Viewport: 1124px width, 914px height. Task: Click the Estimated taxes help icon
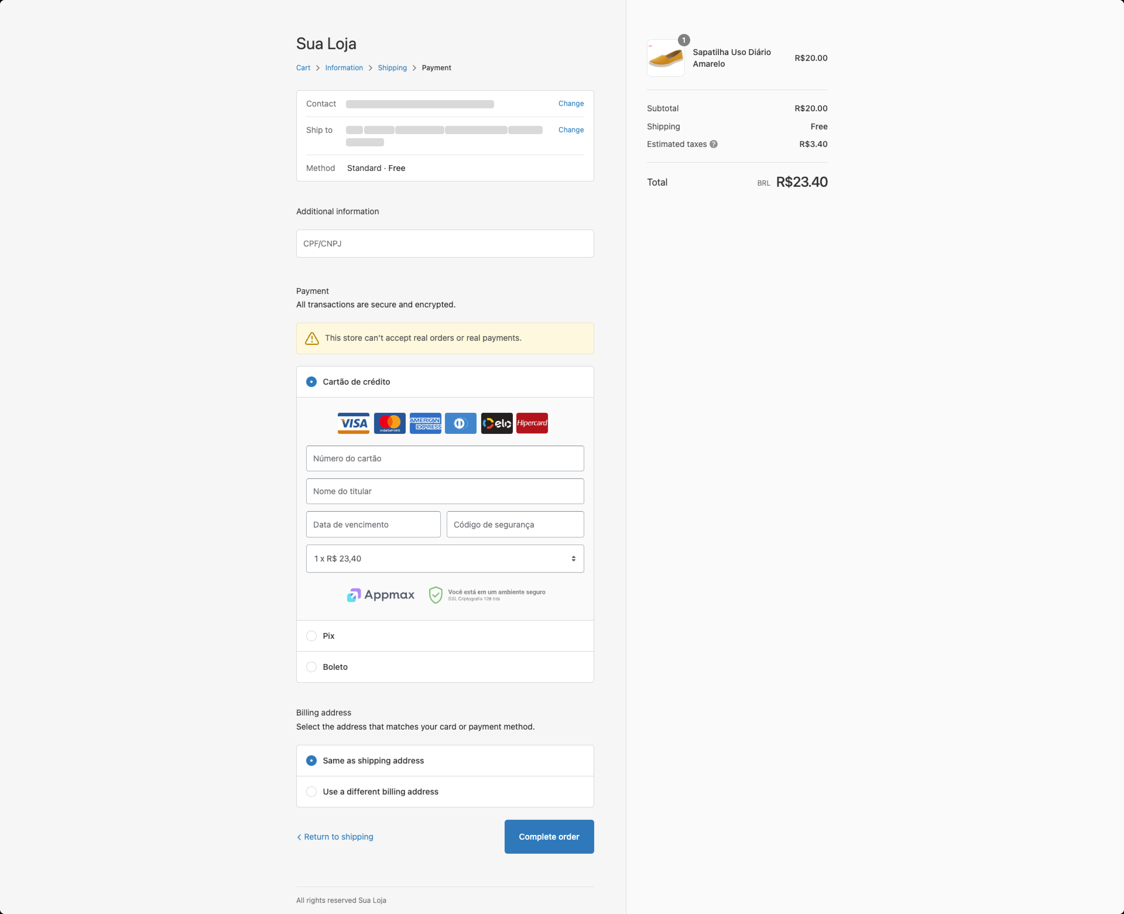(x=713, y=144)
